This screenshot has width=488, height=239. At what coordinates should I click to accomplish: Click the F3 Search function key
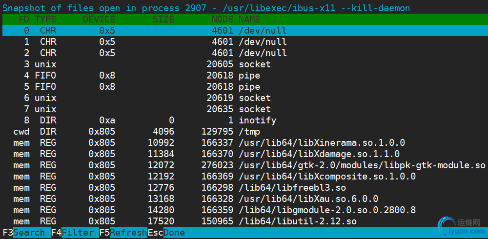[x=25, y=233]
